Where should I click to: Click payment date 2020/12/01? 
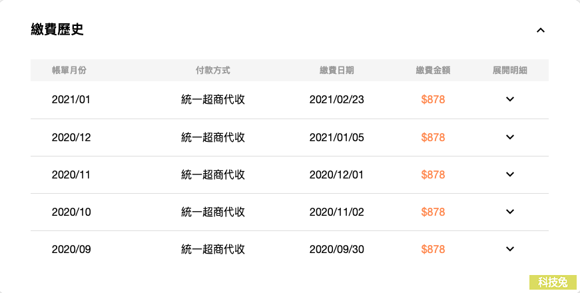(336, 174)
